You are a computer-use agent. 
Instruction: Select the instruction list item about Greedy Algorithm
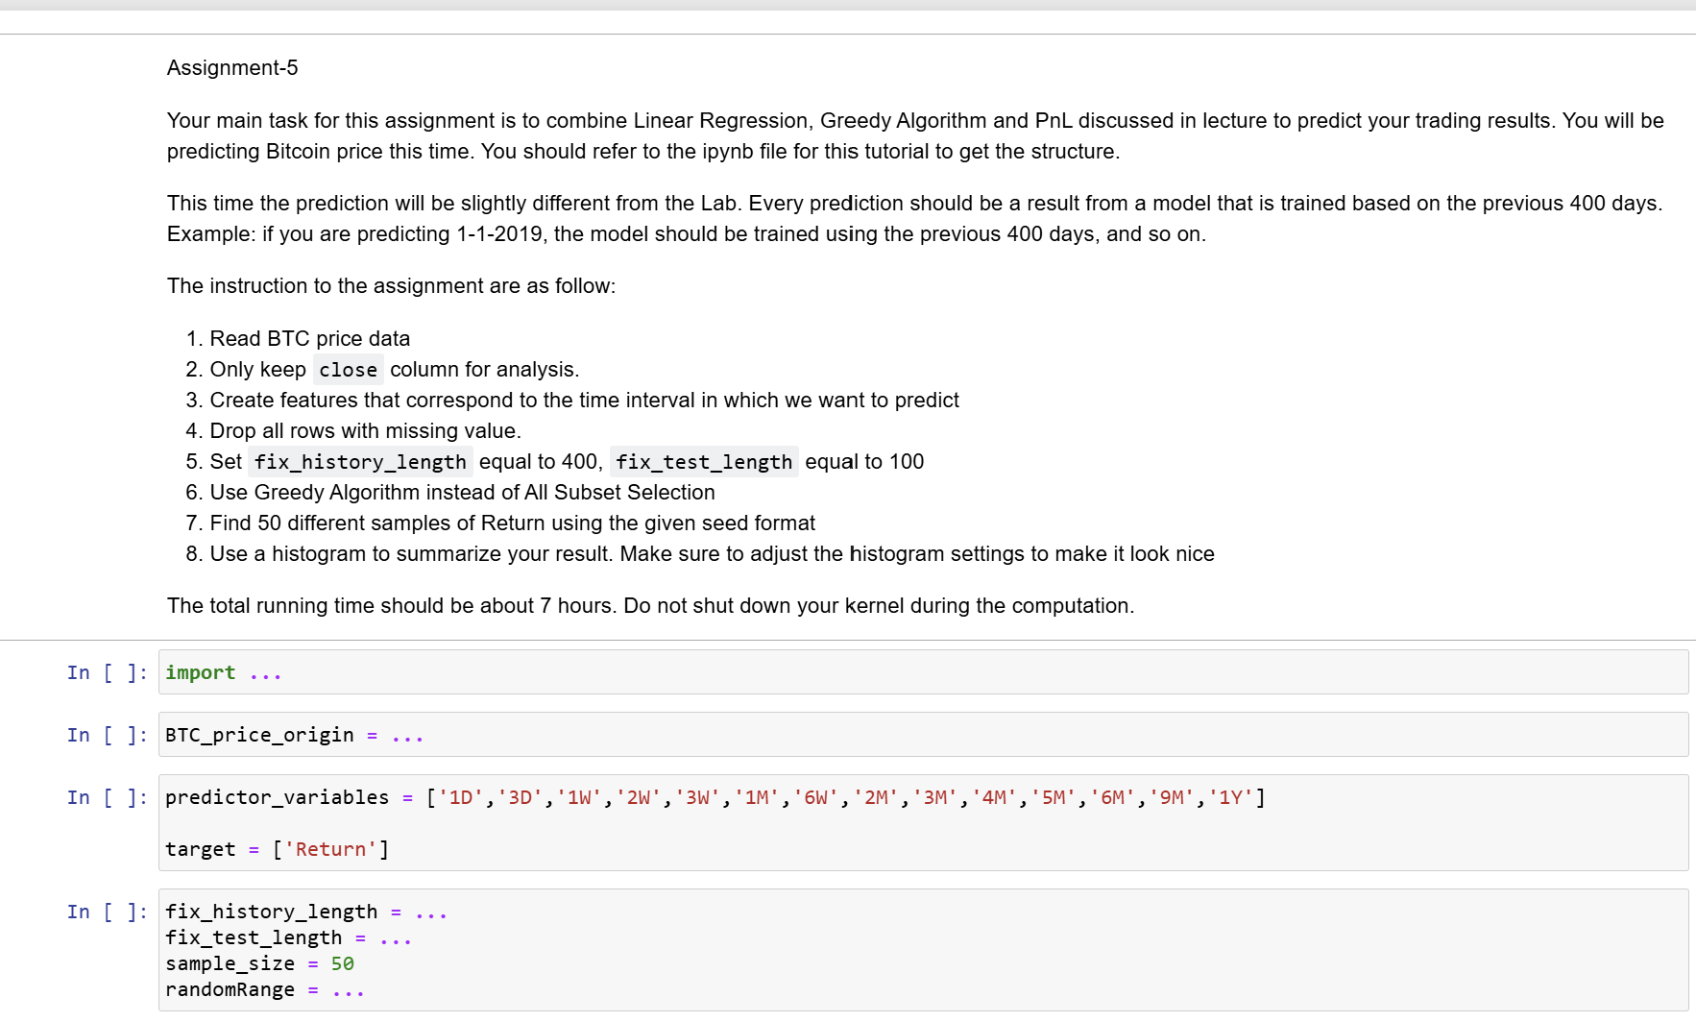tap(461, 492)
